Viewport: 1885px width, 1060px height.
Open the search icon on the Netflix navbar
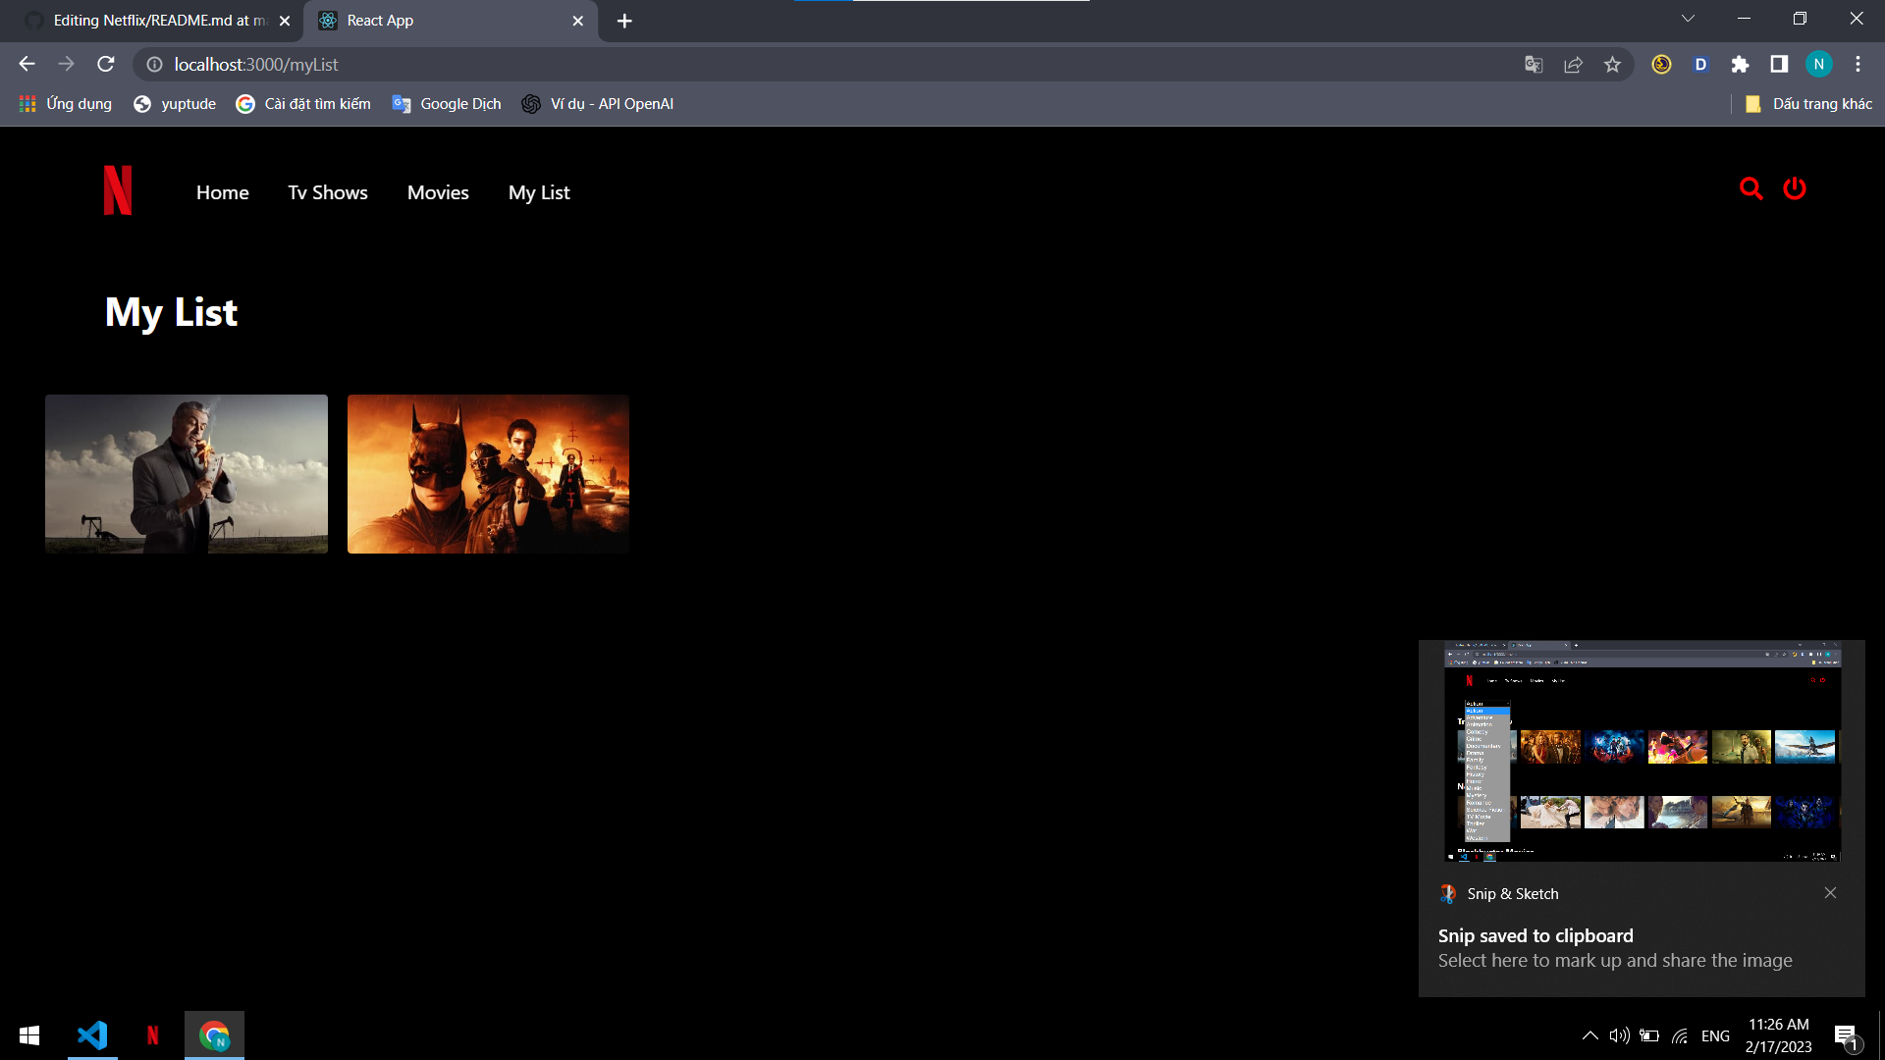[x=1751, y=188]
